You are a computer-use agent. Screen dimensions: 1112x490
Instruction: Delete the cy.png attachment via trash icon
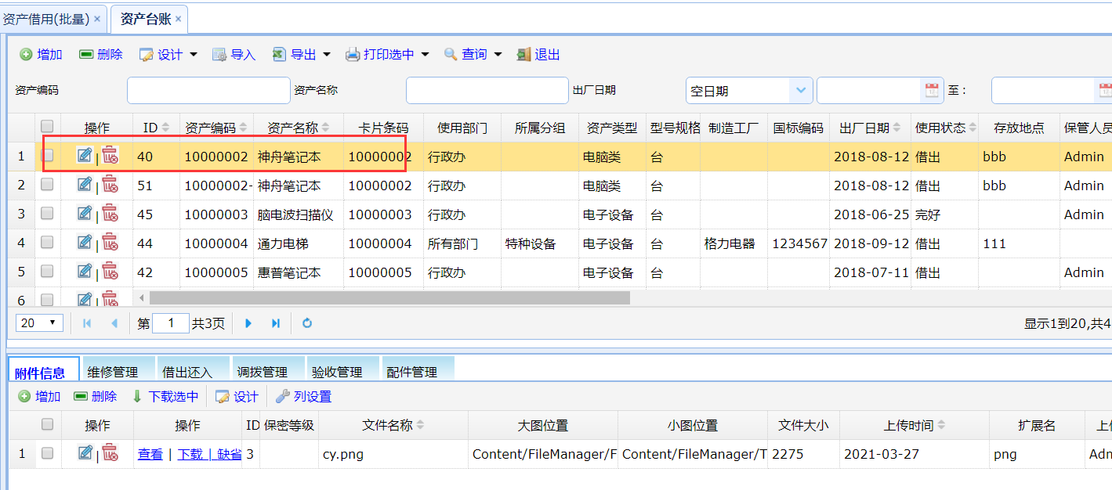click(110, 452)
